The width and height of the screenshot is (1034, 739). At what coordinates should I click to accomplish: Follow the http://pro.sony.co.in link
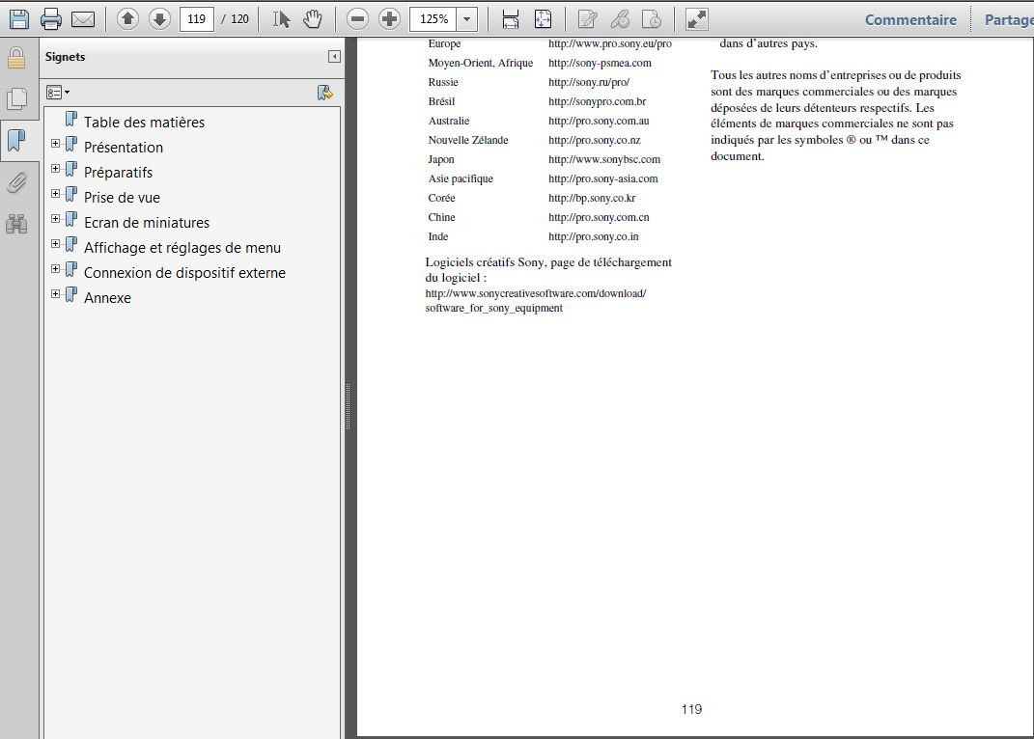point(594,236)
